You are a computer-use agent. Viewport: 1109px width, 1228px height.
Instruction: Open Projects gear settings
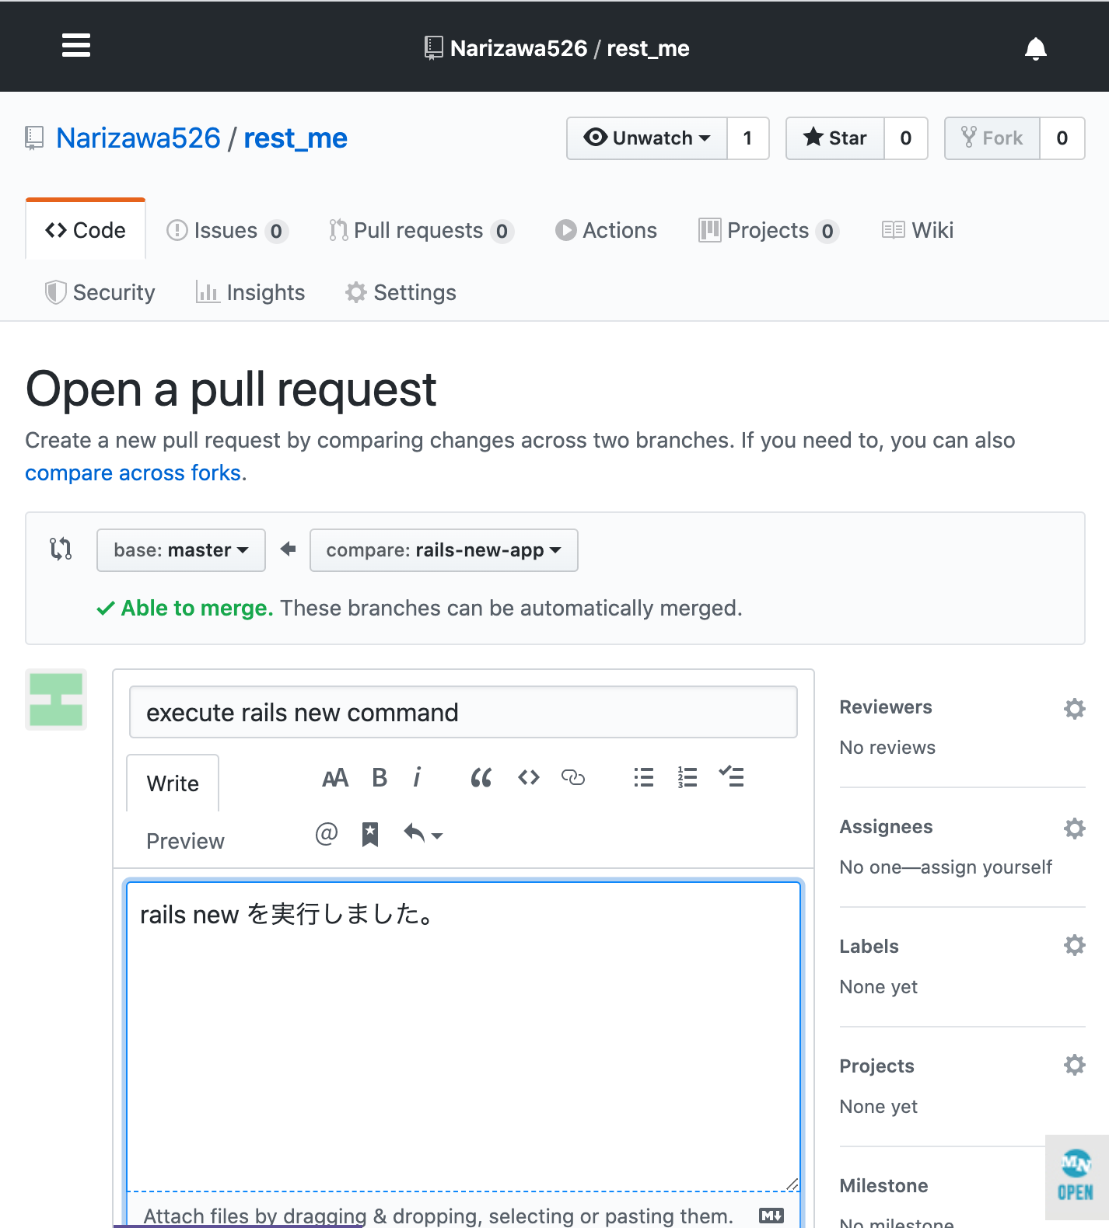point(1074,1065)
